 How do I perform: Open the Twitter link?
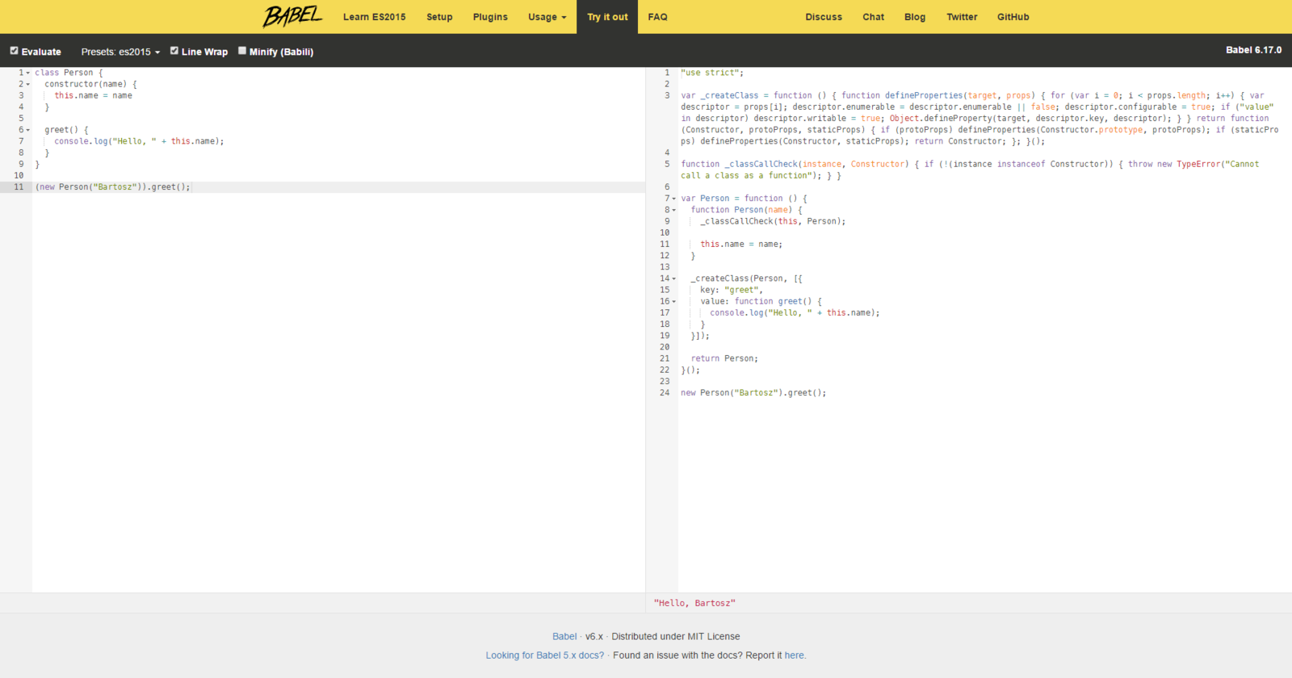(x=962, y=17)
